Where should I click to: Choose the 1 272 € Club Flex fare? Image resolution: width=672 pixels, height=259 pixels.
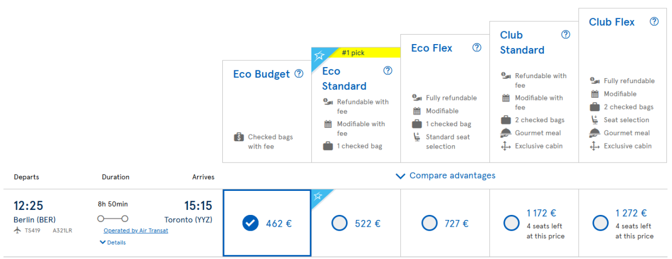click(x=600, y=223)
